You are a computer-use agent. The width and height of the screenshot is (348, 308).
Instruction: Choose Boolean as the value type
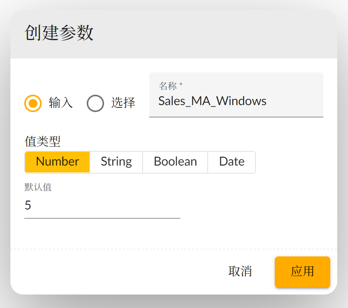175,162
